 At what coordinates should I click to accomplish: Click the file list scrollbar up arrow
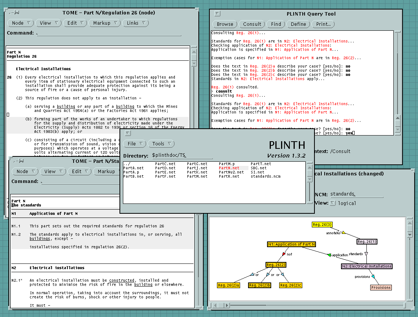tap(310, 167)
